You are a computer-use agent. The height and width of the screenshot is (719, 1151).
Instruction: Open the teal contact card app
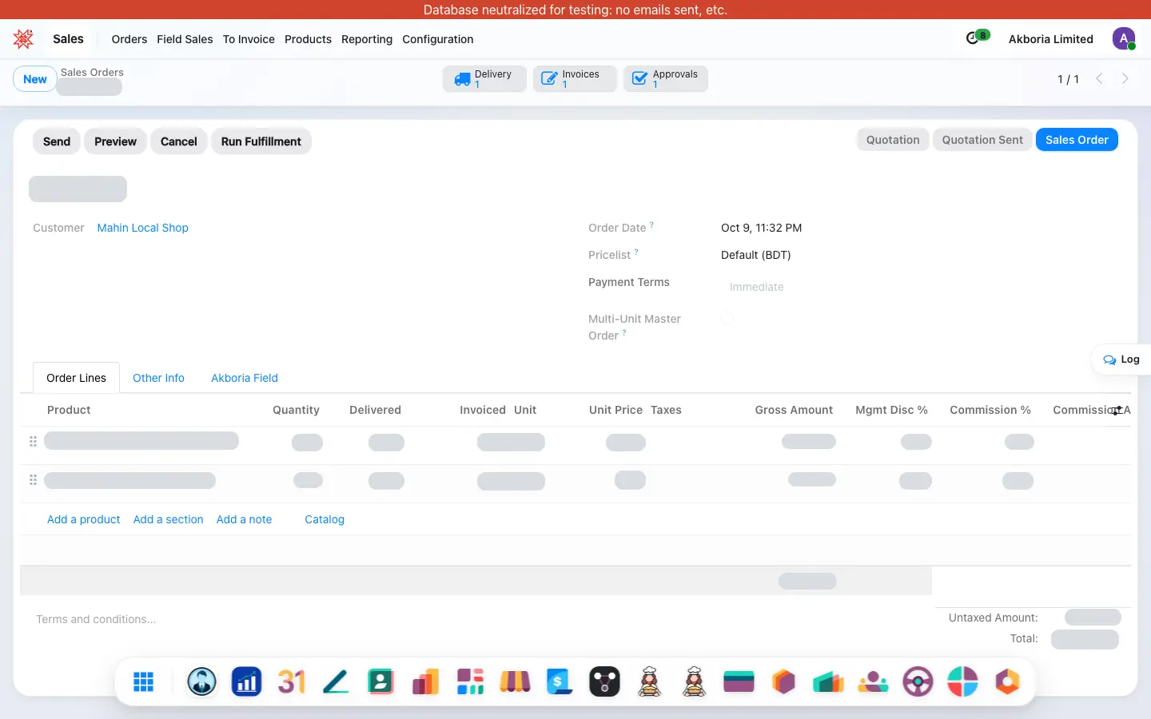click(x=380, y=682)
